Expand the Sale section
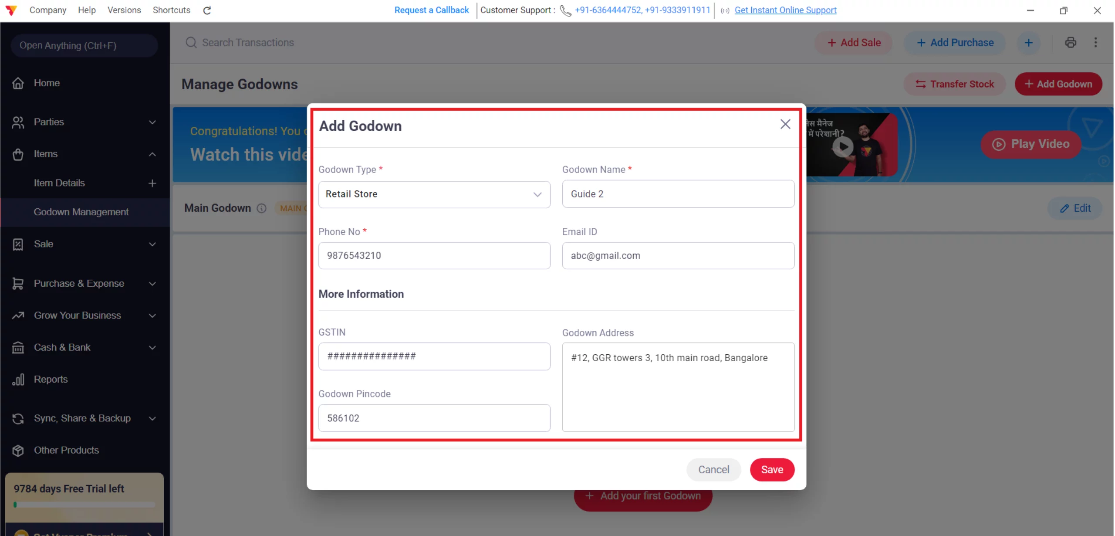 [x=152, y=244]
